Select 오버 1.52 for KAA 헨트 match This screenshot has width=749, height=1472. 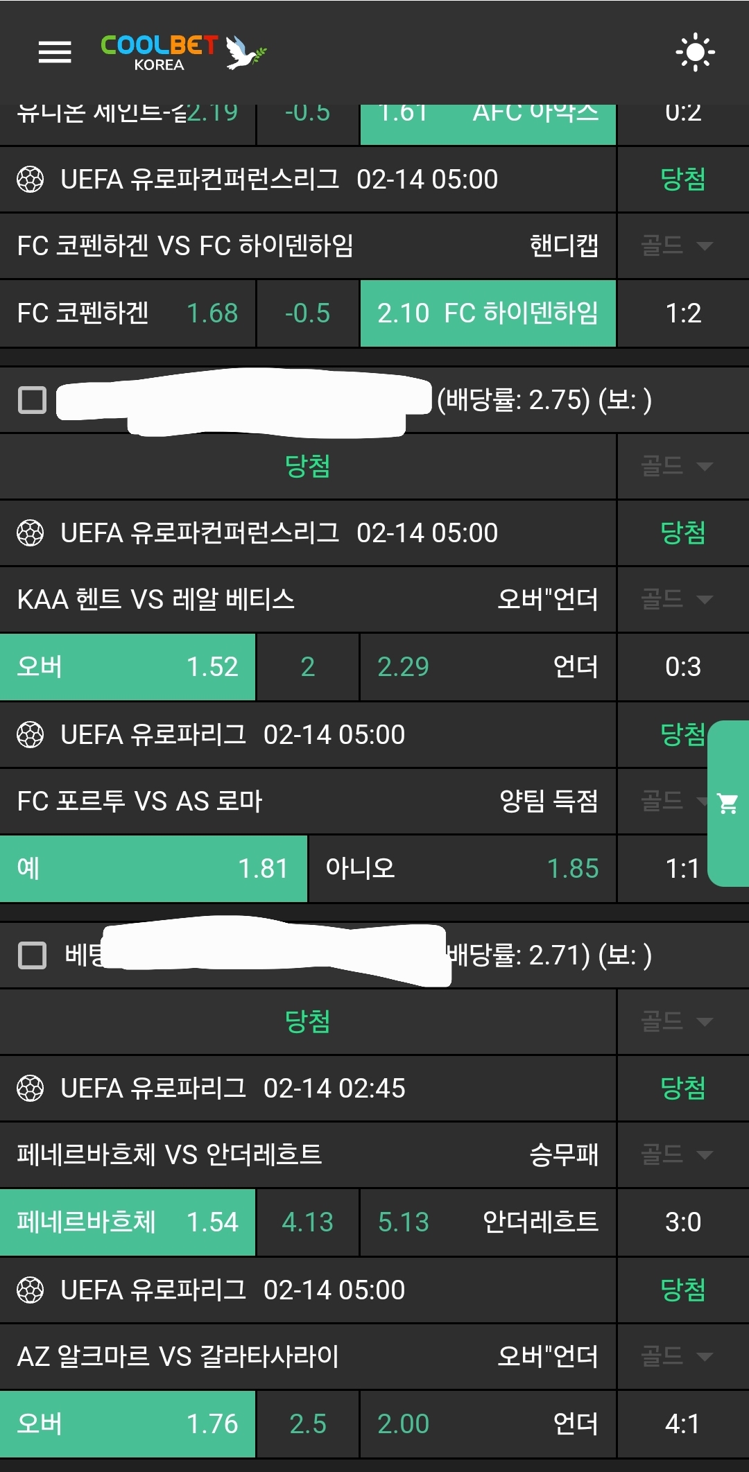click(128, 667)
